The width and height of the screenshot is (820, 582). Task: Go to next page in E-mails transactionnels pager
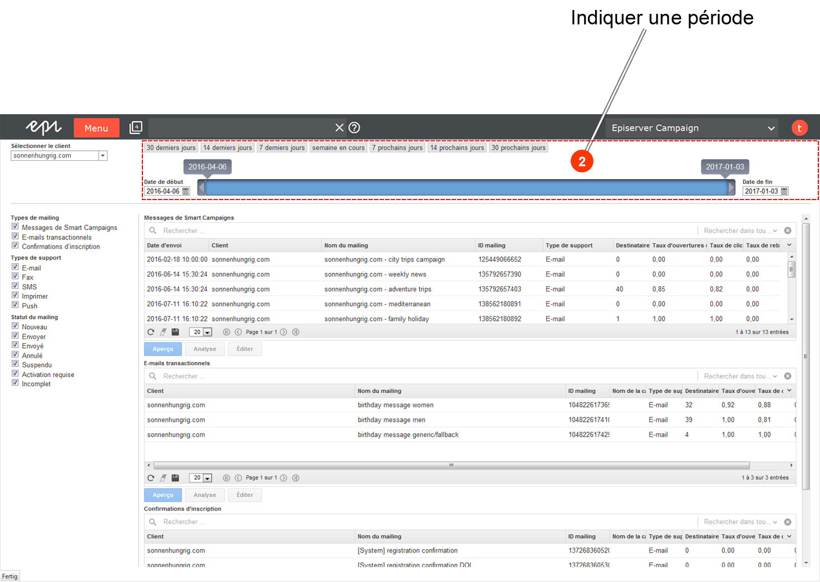tap(284, 478)
